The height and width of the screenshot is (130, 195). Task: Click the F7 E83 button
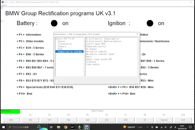click(126, 120)
